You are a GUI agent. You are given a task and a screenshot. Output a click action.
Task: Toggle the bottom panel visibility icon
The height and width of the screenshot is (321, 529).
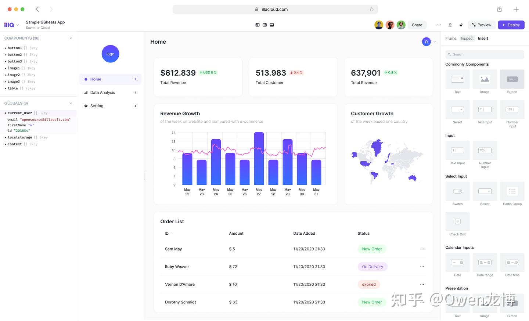(272, 25)
